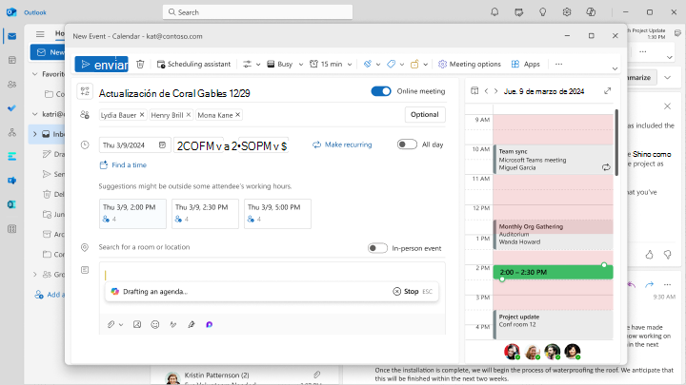The image size is (686, 385).
Task: Click the highlighter pen icon
Action: pyautogui.click(x=192, y=324)
